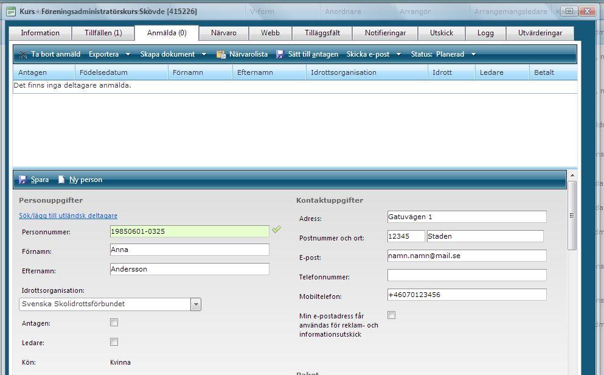The height and width of the screenshot is (375, 604).
Task: Sort by the Födelsedatum column header
Action: pos(121,72)
